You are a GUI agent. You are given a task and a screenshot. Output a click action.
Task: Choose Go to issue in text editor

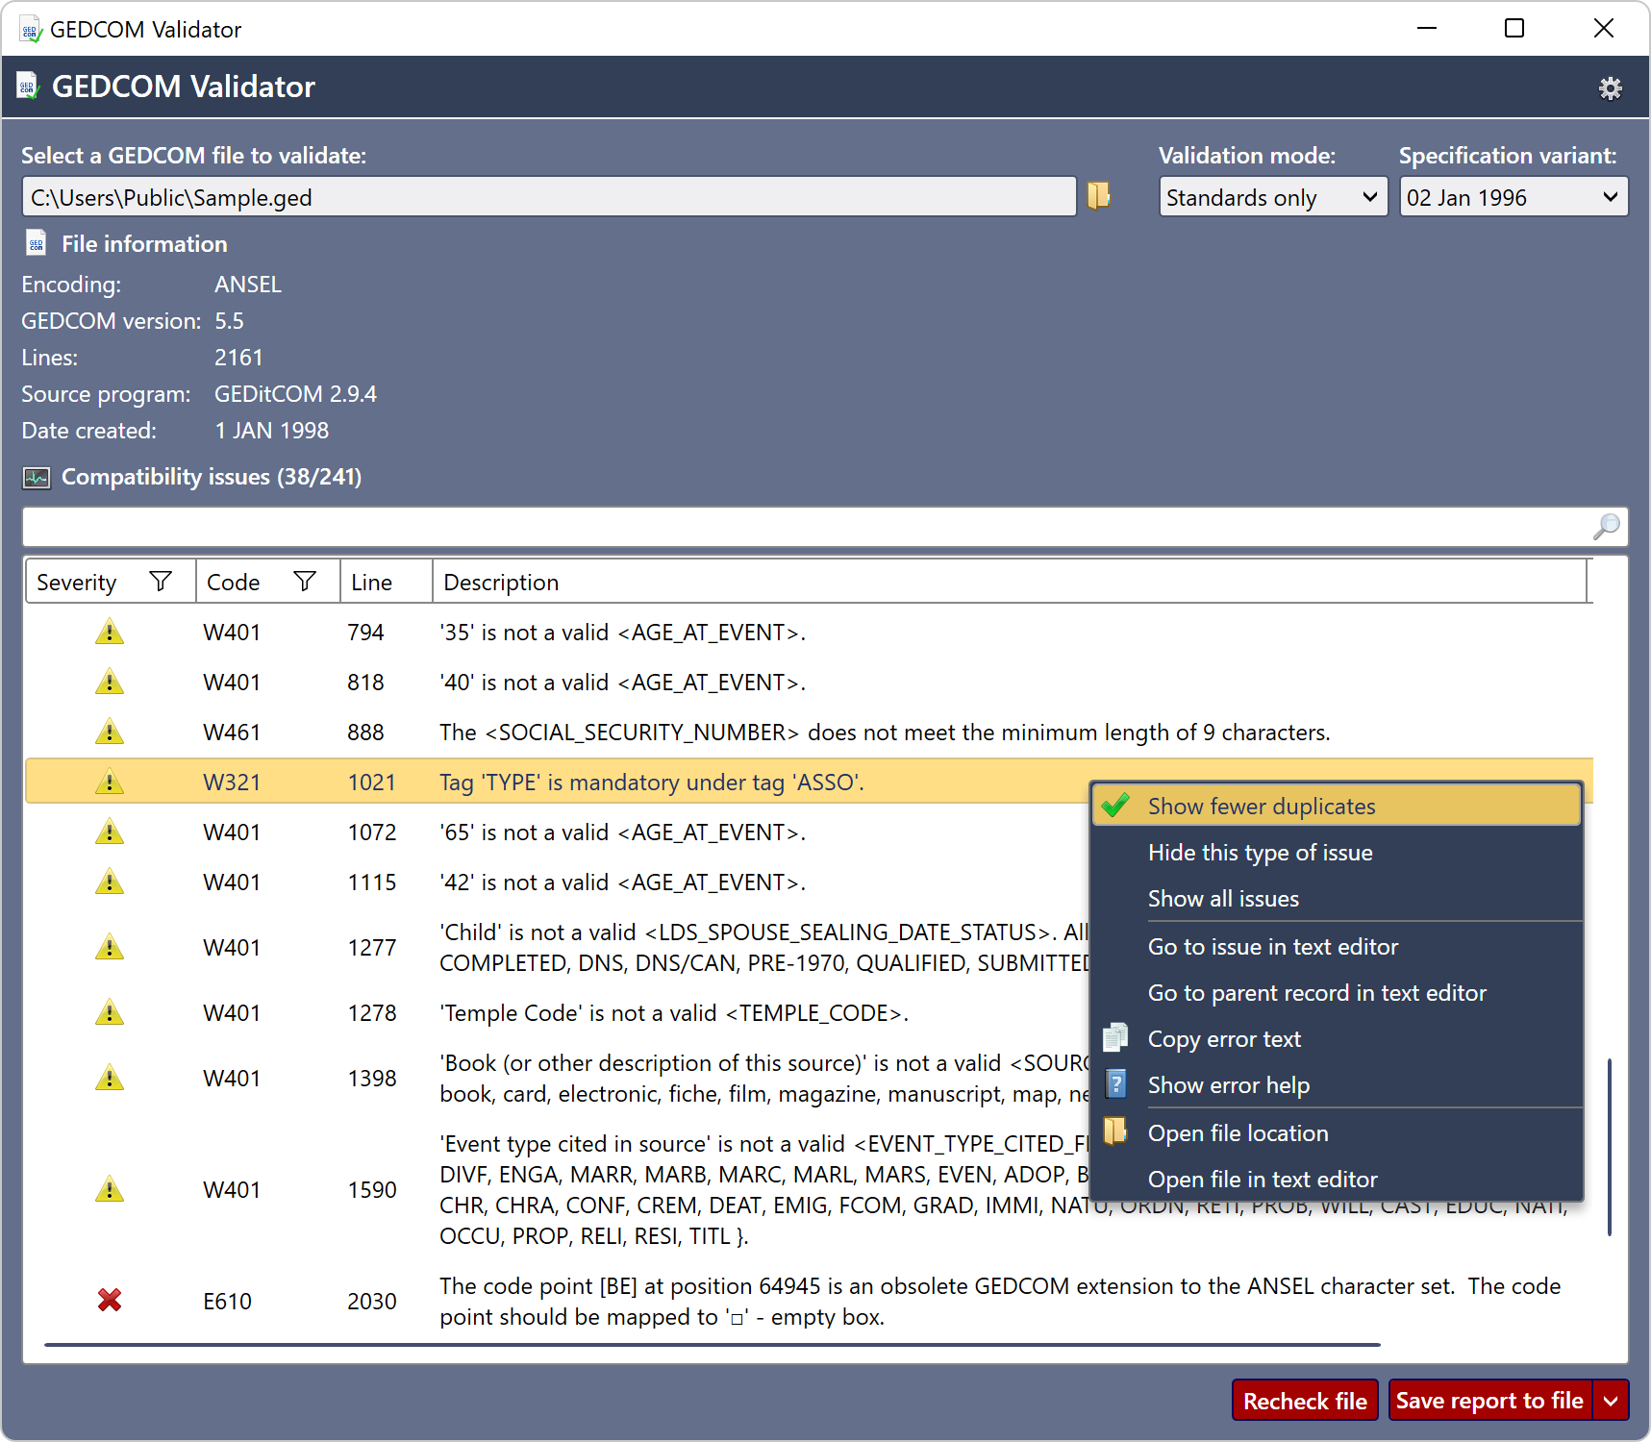coord(1273,946)
